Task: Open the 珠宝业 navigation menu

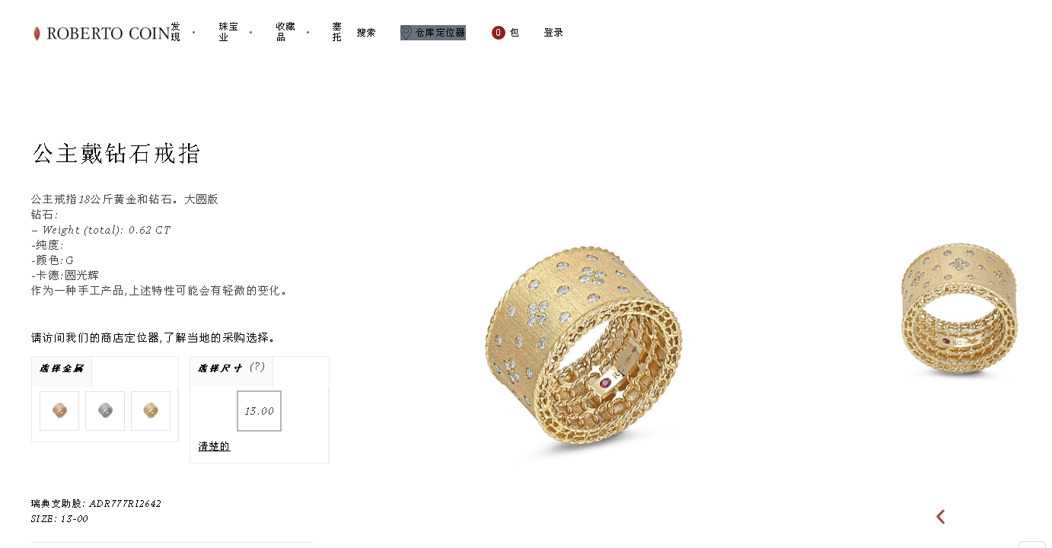Action: (228, 32)
